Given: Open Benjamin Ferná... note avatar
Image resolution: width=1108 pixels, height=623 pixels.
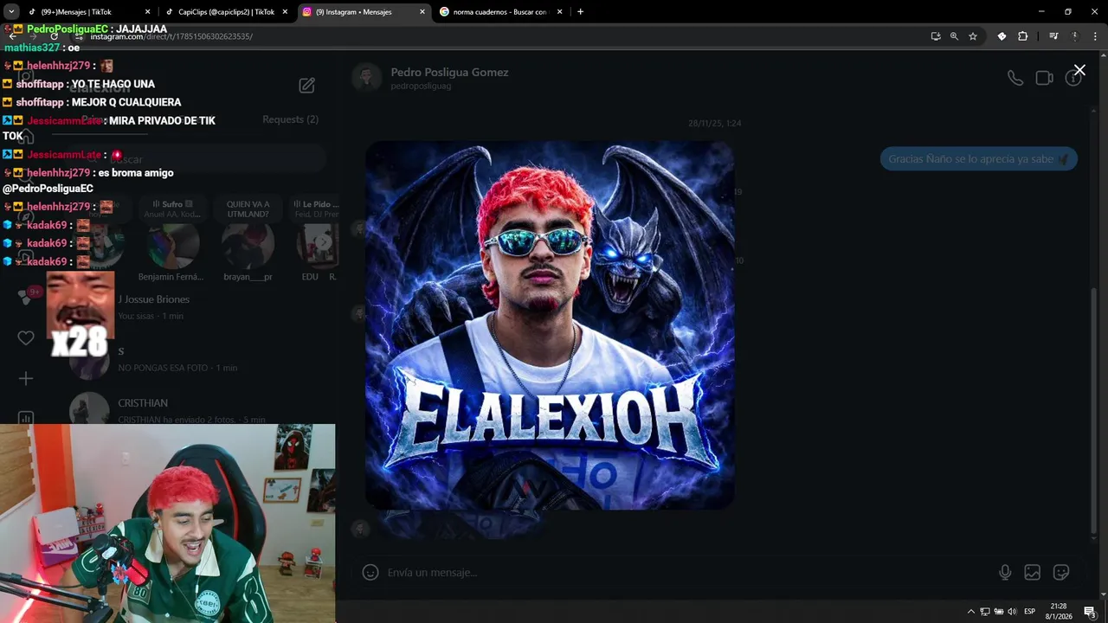Looking at the screenshot, I should coord(173,246).
